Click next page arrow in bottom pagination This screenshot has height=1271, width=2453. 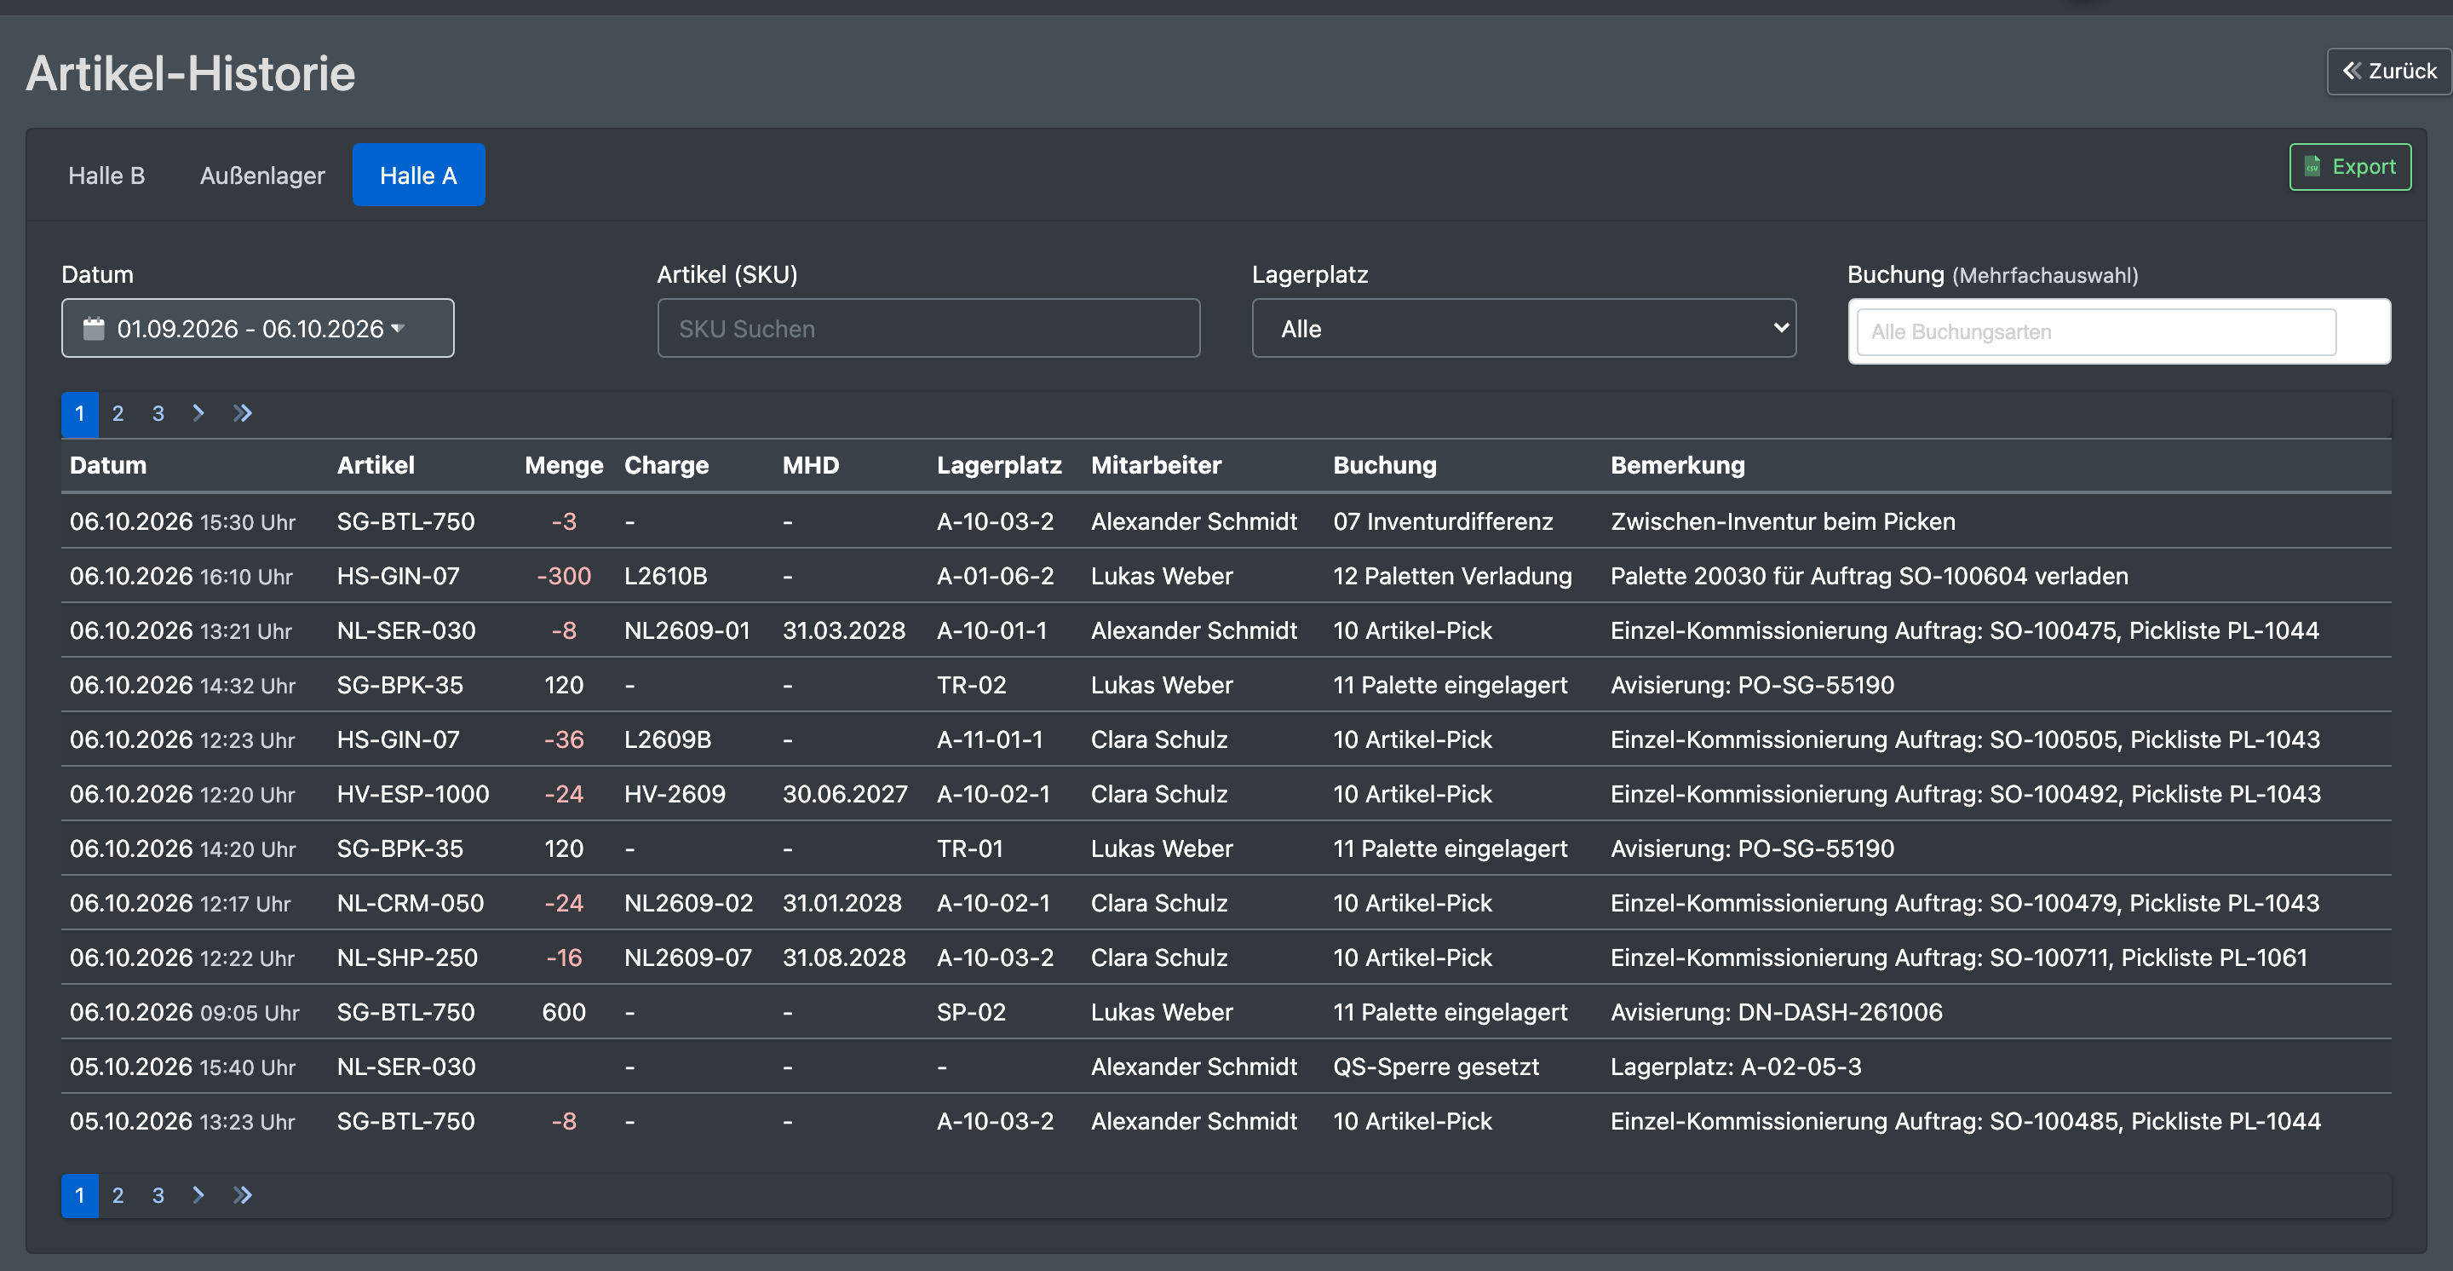198,1195
